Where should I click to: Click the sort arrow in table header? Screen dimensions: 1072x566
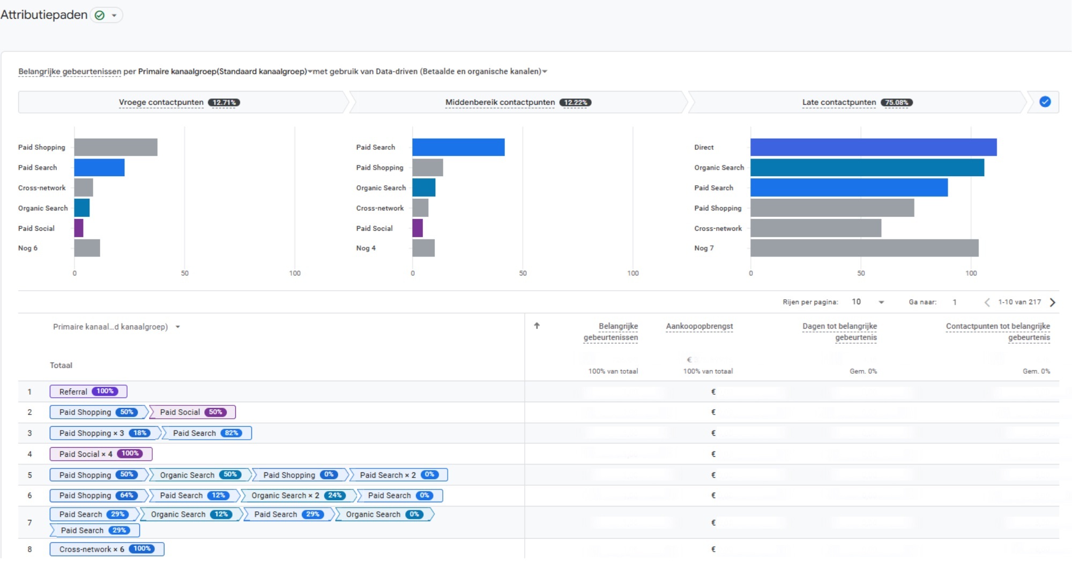click(537, 326)
